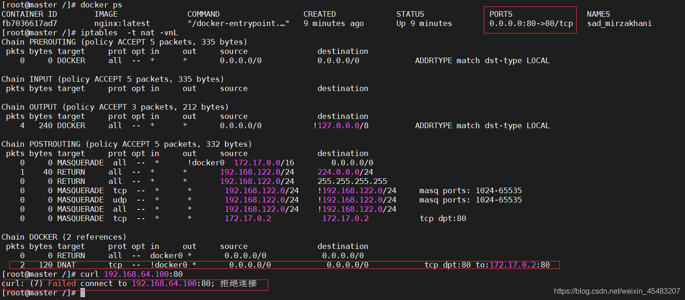This screenshot has width=685, height=300.
Task: Click the 255.255.255.255 broadcast destination
Action: coord(352,181)
